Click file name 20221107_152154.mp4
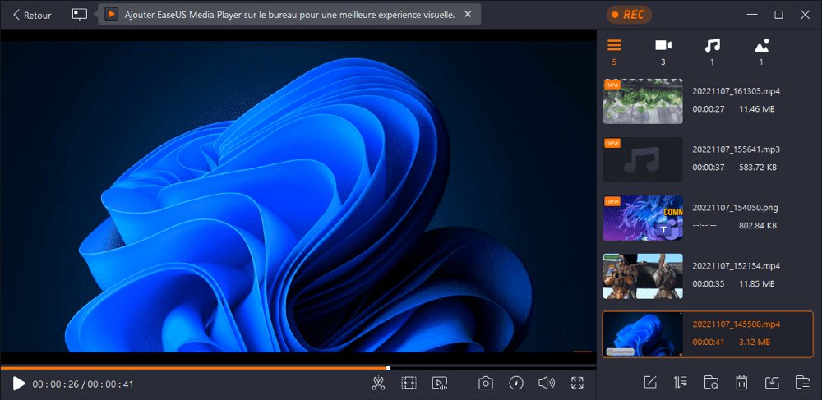This screenshot has width=822, height=400. [736, 265]
